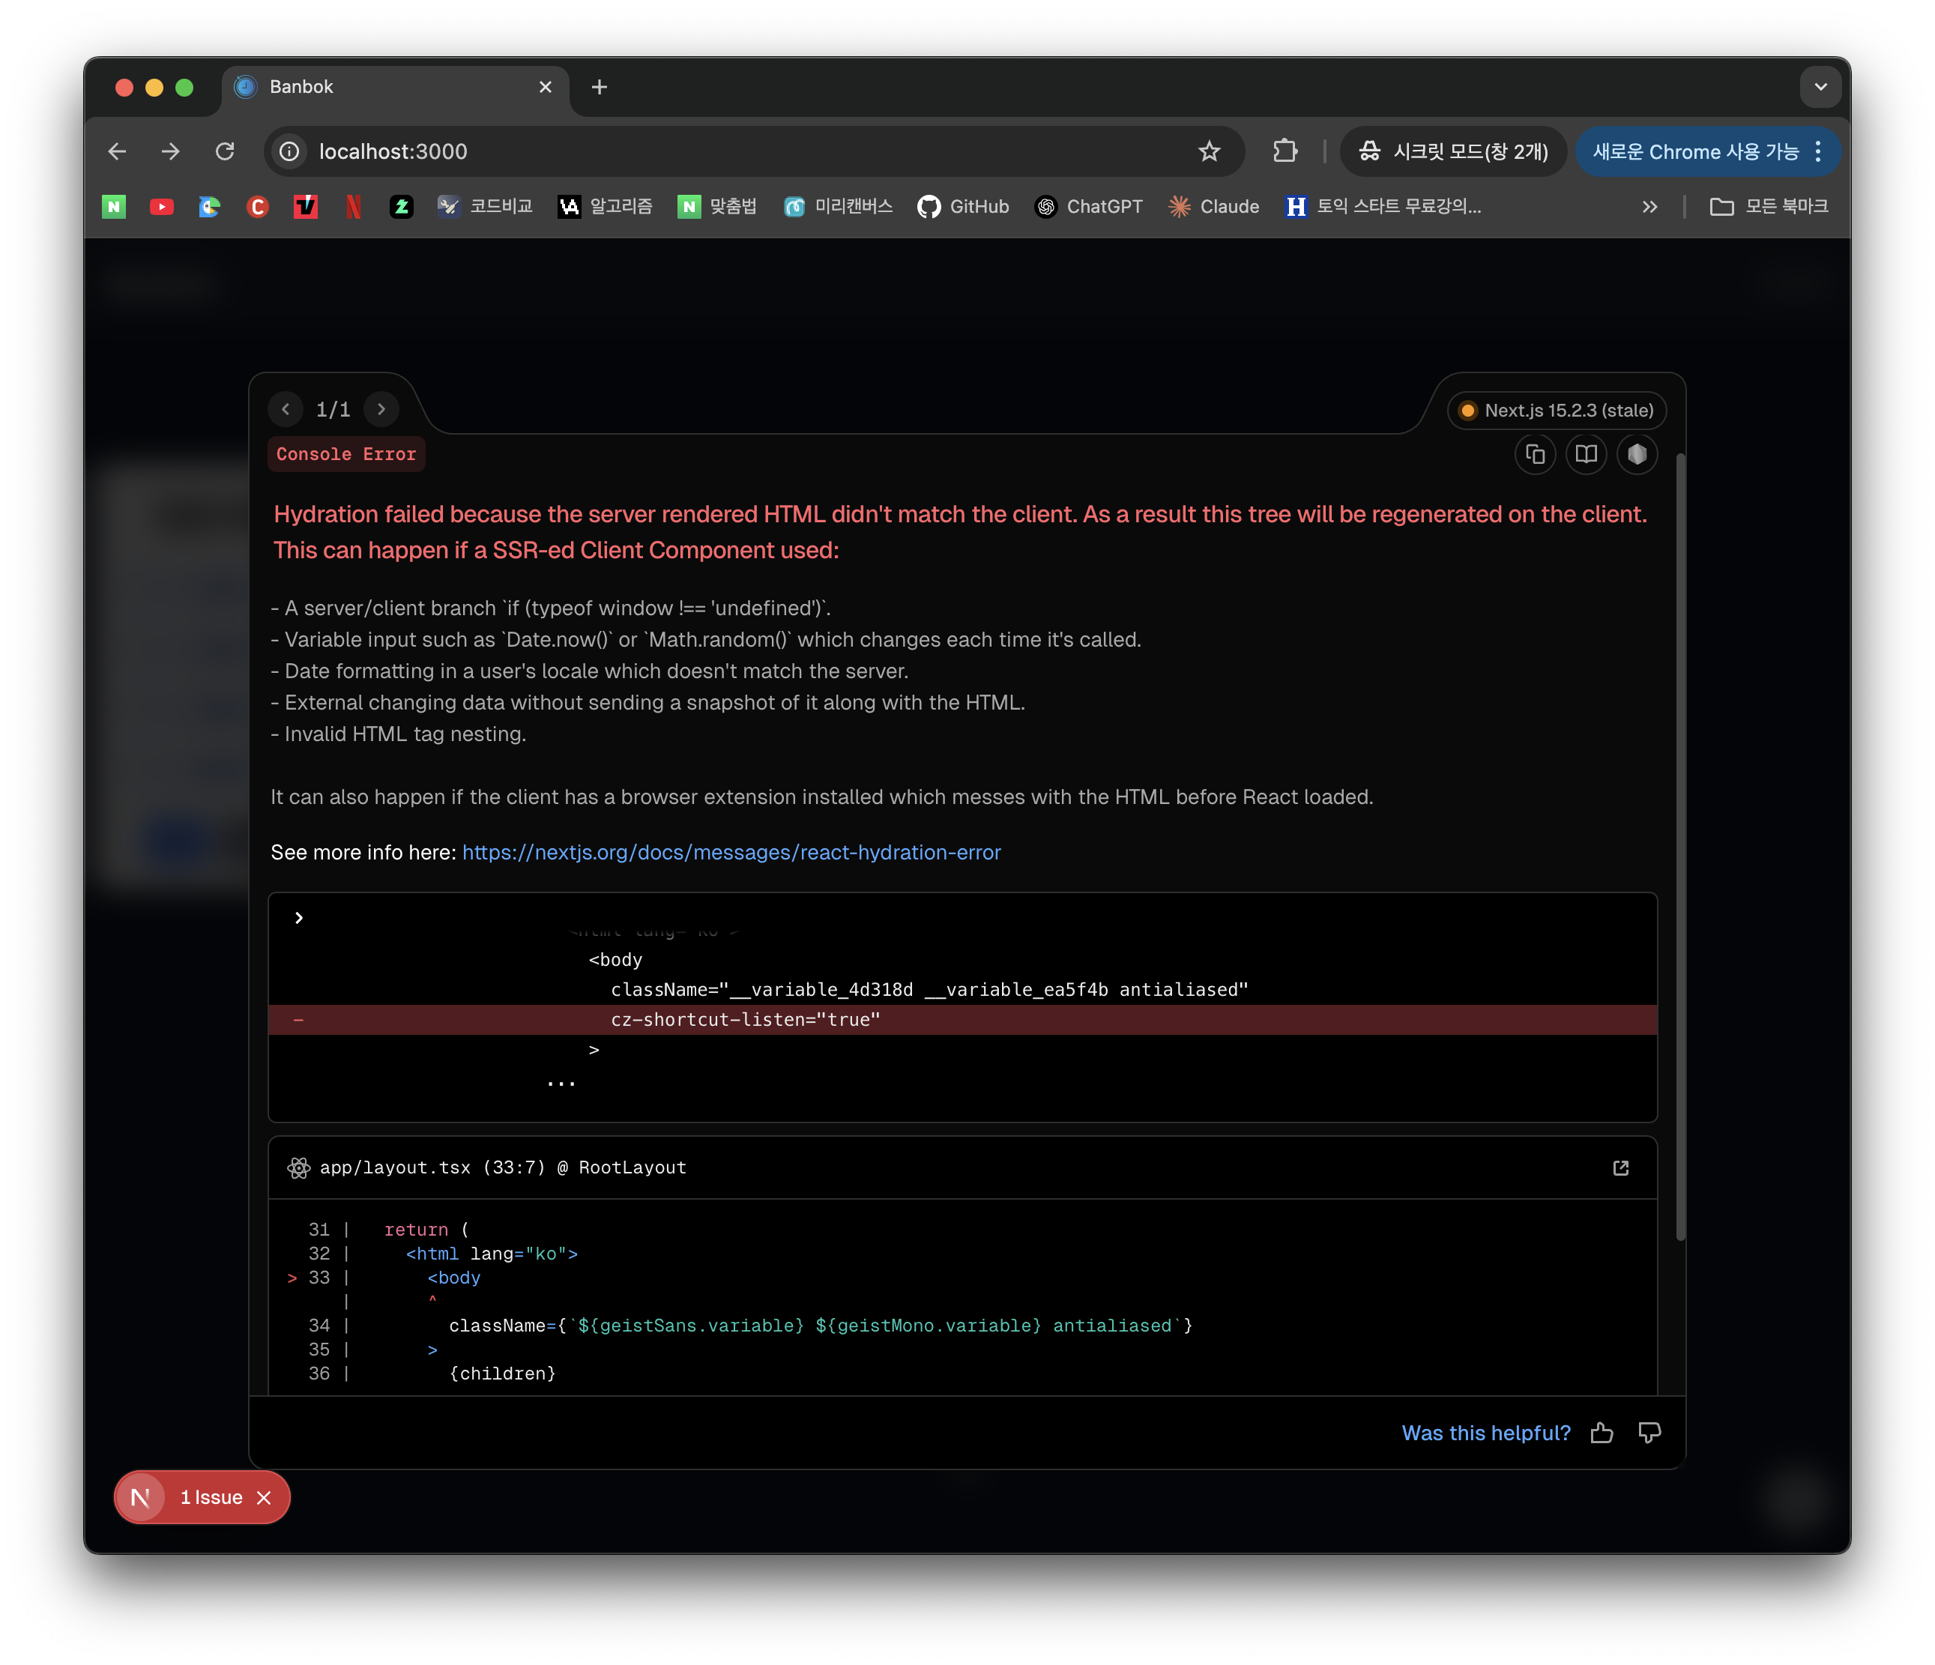Open a new browser tab
The height and width of the screenshot is (1665, 1935).
click(x=600, y=87)
